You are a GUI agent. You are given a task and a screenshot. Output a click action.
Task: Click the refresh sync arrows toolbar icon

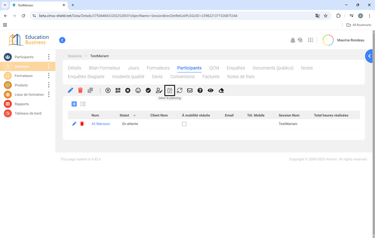point(179,90)
